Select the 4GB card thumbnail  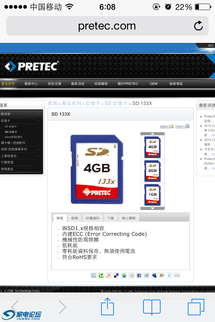[153, 147]
